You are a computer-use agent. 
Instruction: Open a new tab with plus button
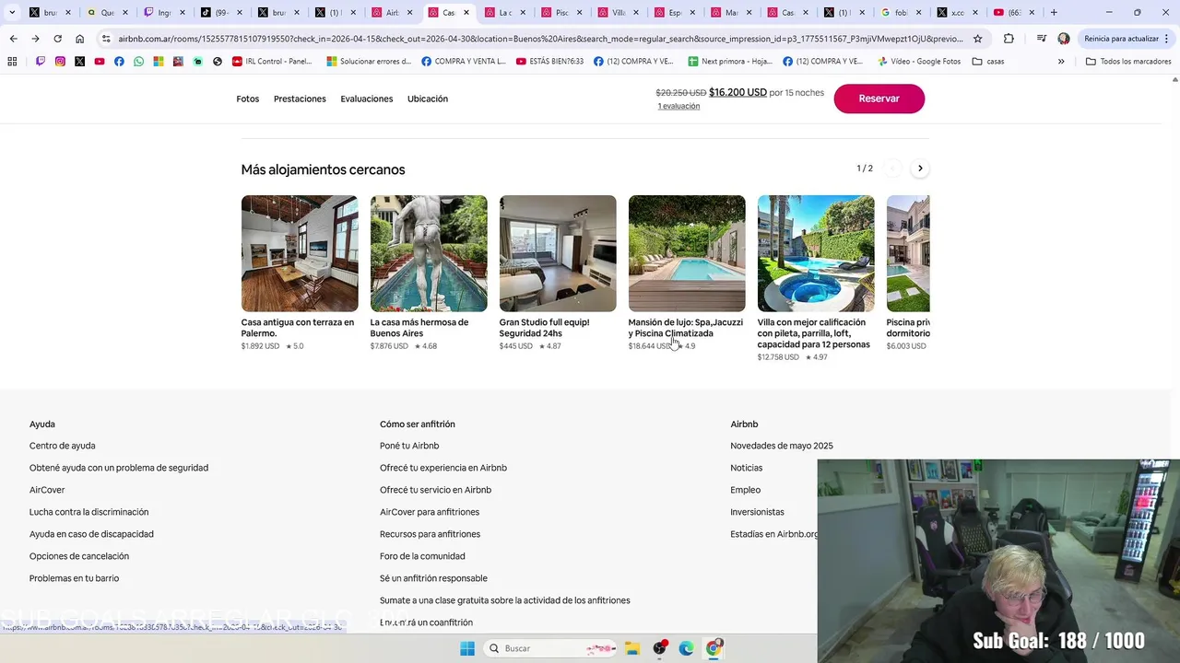click(1054, 13)
